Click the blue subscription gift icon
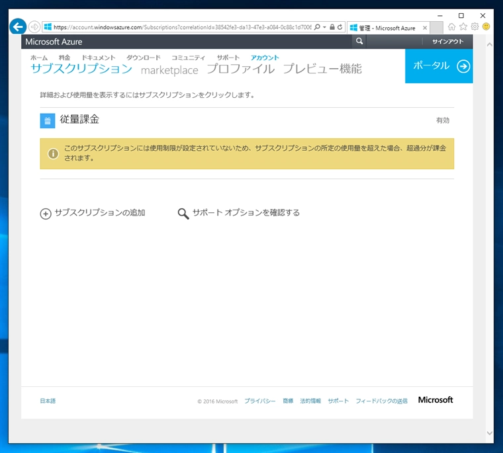The width and height of the screenshot is (503, 453). click(48, 120)
